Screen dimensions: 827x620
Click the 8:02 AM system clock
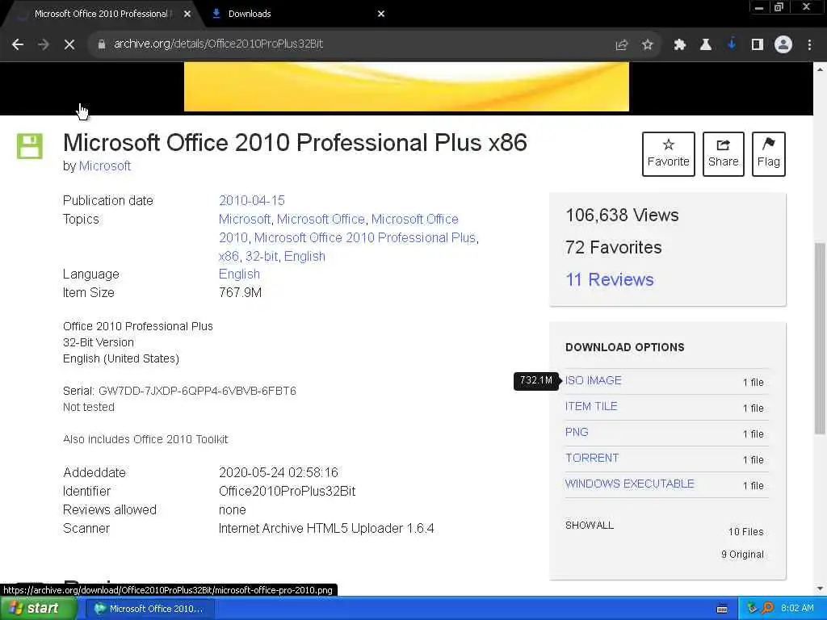pos(797,608)
